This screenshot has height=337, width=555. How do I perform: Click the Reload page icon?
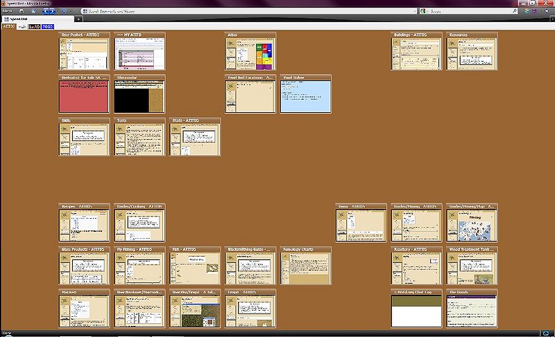click(x=64, y=11)
